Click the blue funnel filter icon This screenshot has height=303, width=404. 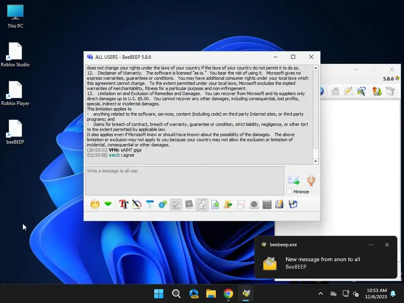tap(150, 205)
